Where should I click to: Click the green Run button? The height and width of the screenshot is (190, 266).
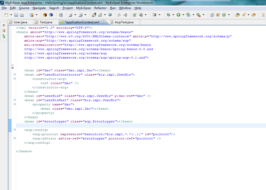pos(179,15)
